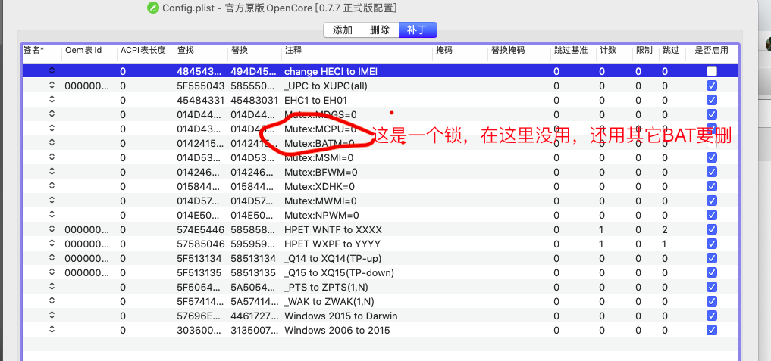Enable the change HECI to IMEI checkbox

coord(712,71)
